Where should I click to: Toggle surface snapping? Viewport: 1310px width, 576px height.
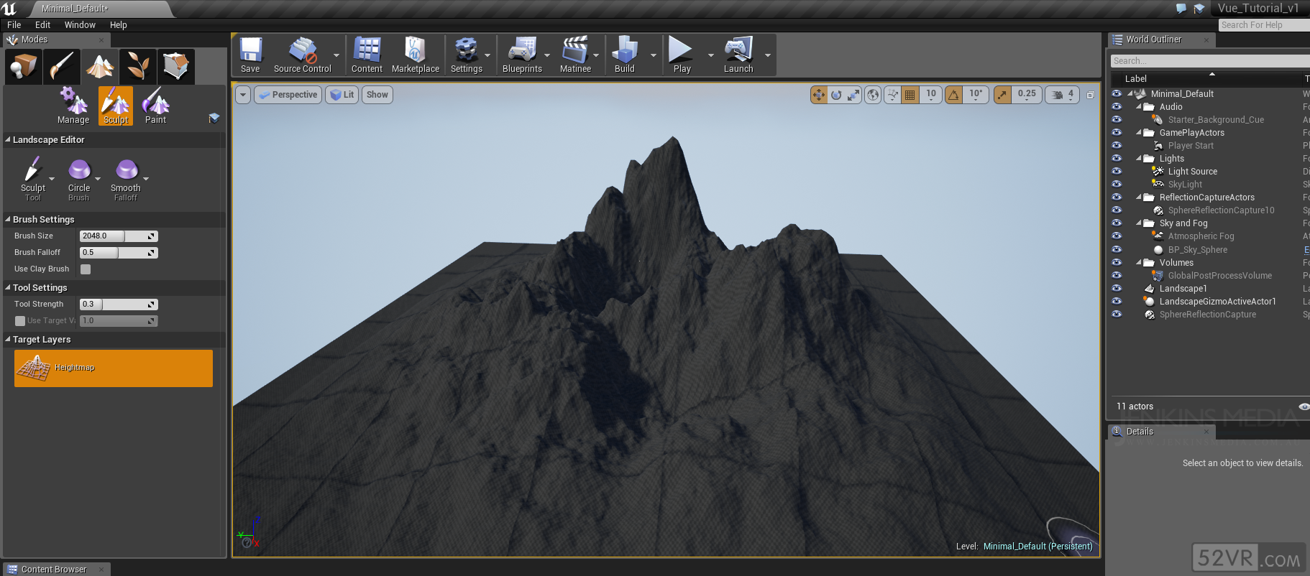(x=892, y=95)
